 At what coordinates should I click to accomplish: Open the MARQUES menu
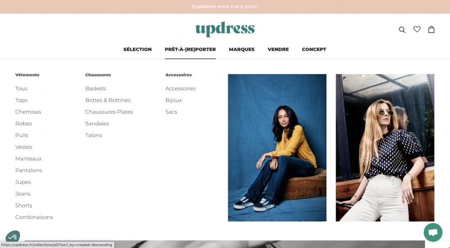[x=242, y=49]
